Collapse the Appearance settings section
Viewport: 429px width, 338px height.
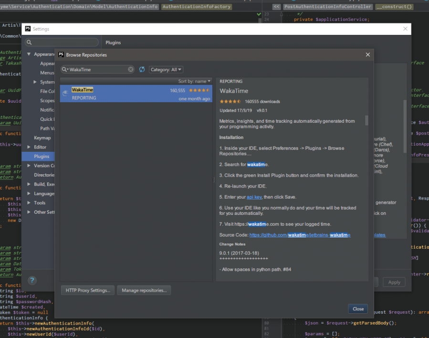pos(29,54)
